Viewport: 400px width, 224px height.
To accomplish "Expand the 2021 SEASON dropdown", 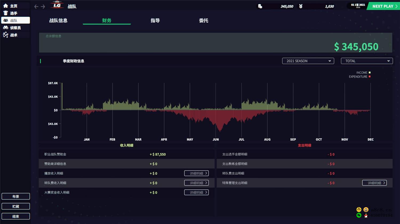I will pyautogui.click(x=308, y=61).
